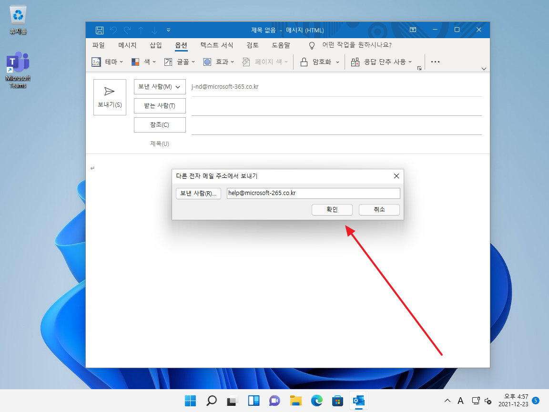The width and height of the screenshot is (549, 412).
Task: Click the Save icon on quick access toolbar
Action: point(99,30)
